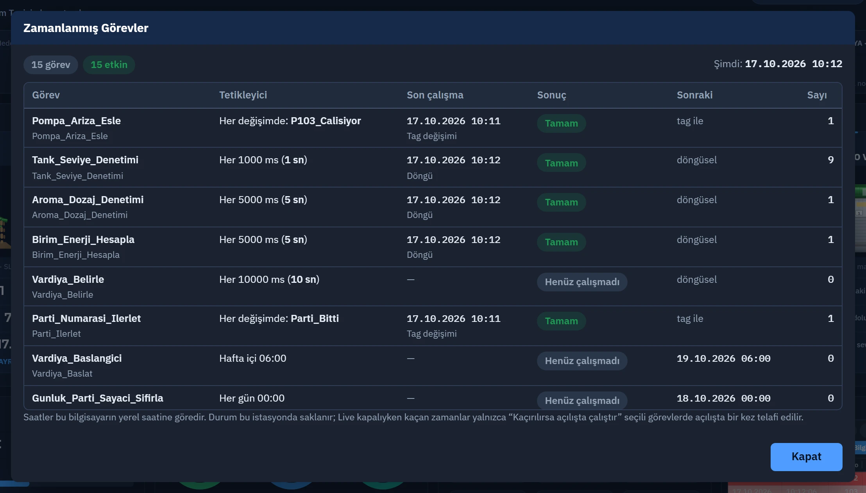Click next run time '19.10.2026 06:00'
This screenshot has height=493, width=866.
pyautogui.click(x=724, y=358)
